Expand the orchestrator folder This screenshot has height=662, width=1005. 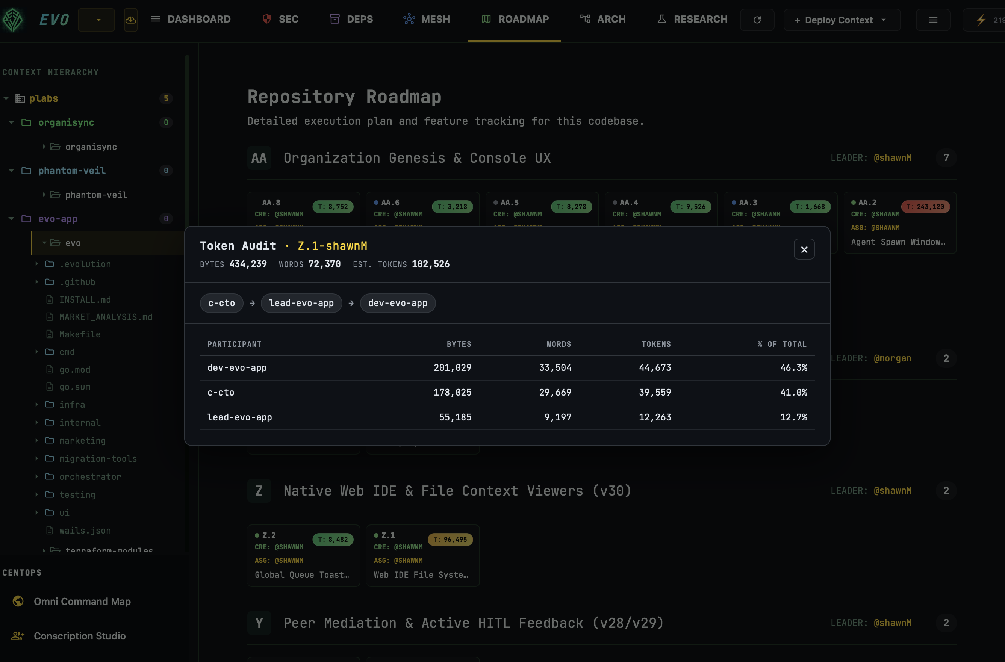point(37,477)
